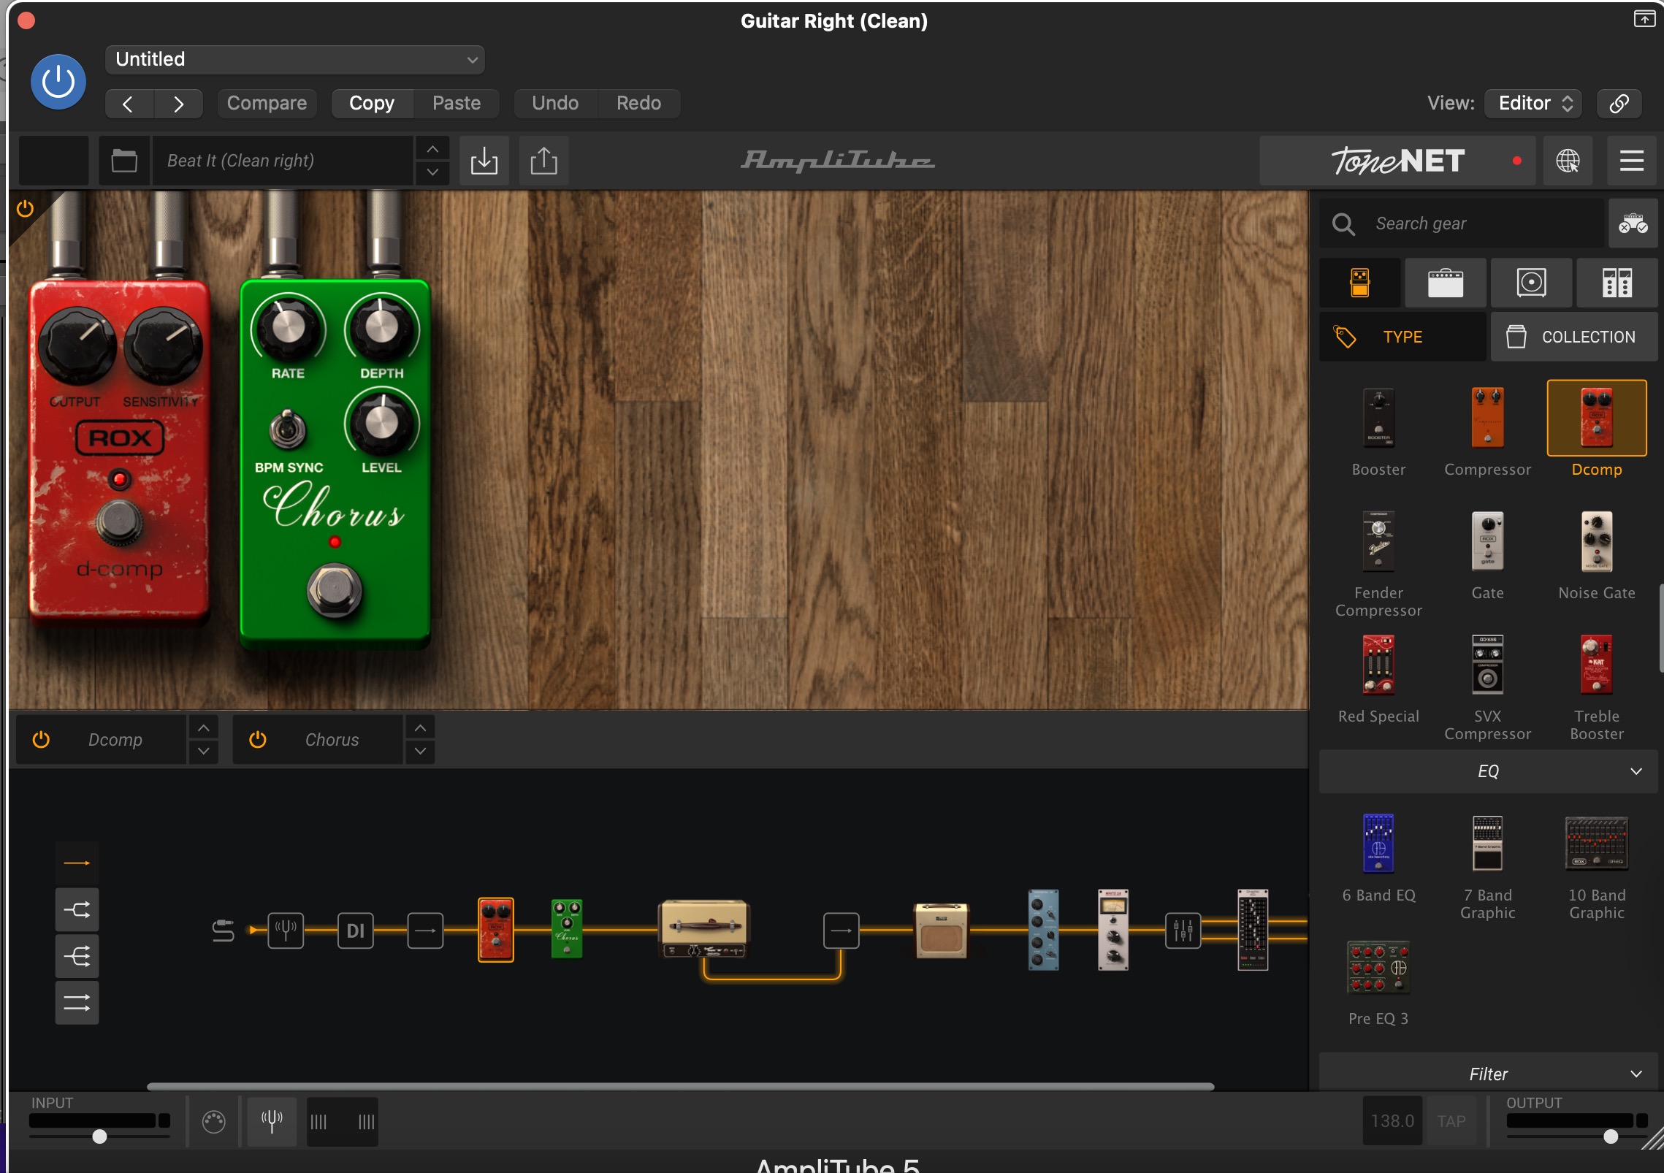Viewport: 1664px width, 1173px height.
Task: Collapse the EQ category section
Action: (1488, 771)
